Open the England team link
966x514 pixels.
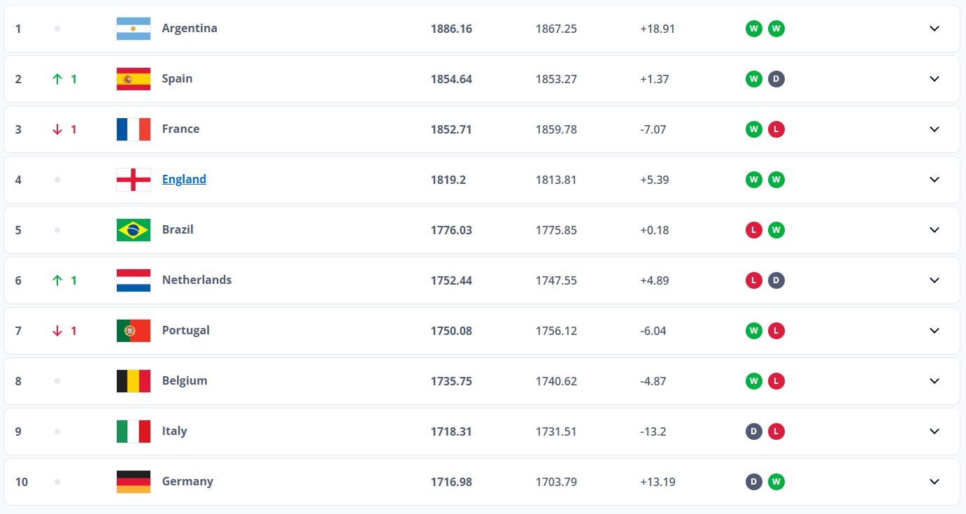tap(184, 180)
